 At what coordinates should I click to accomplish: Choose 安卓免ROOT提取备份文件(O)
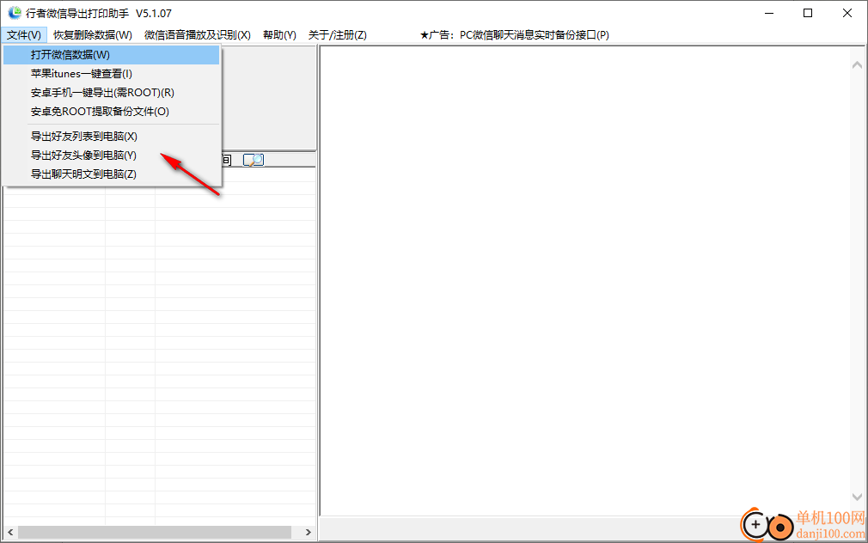[x=111, y=111]
